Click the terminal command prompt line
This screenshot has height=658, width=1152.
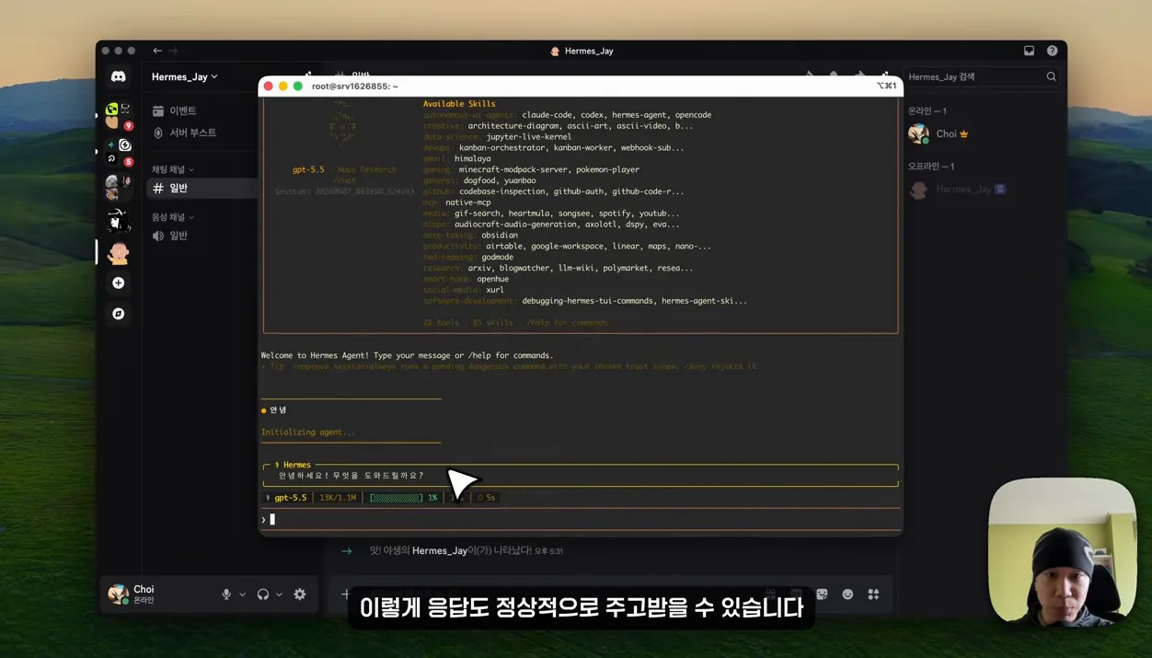point(581,520)
